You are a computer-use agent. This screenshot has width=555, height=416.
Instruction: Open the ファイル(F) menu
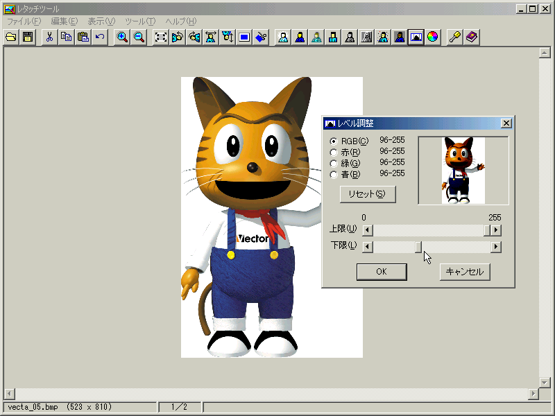point(24,21)
